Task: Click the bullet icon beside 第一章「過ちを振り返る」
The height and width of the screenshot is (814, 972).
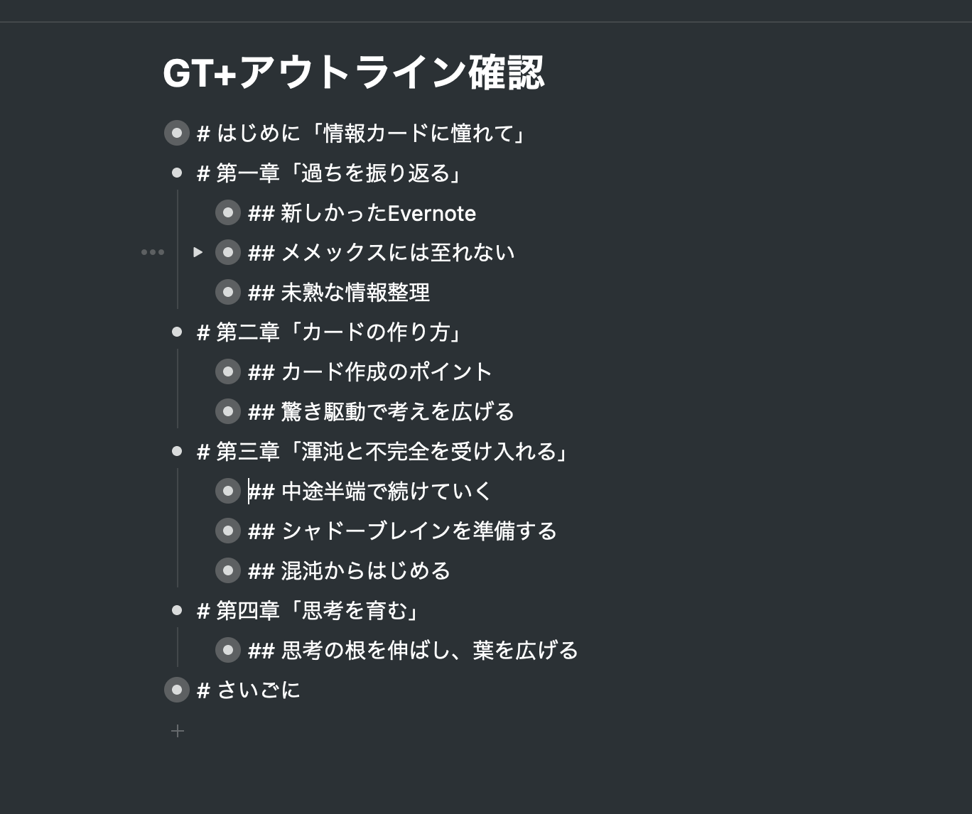Action: tap(177, 173)
